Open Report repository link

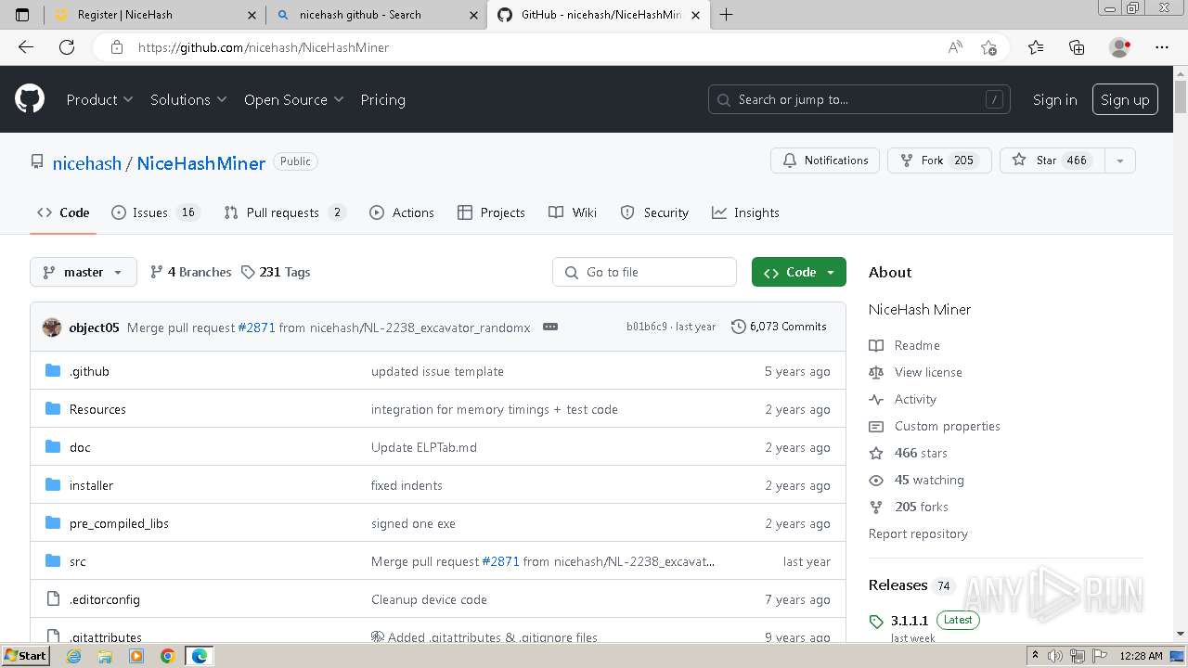918,533
